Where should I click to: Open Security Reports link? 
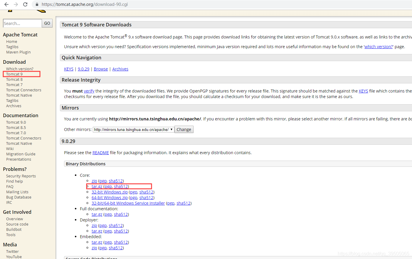point(21,176)
